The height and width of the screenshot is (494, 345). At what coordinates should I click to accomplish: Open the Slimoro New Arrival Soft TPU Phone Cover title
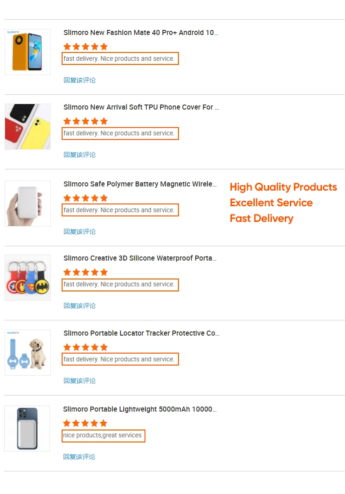pyautogui.click(x=141, y=107)
